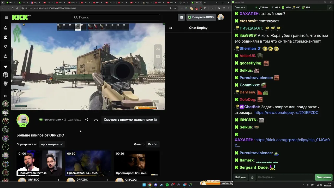Open options menu for the 22 тыс. clip

58,180
